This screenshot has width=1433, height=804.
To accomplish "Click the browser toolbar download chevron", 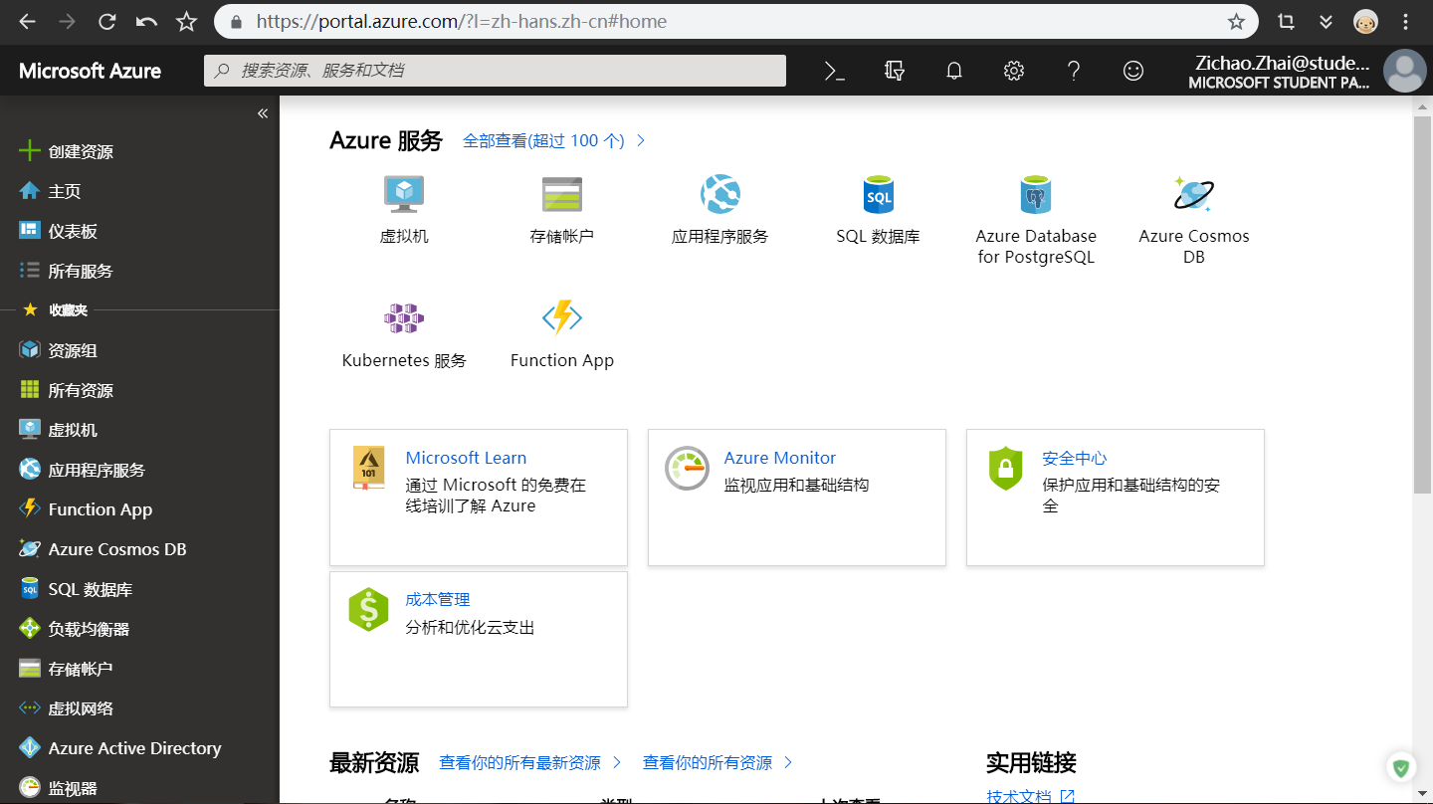I will click(x=1326, y=21).
